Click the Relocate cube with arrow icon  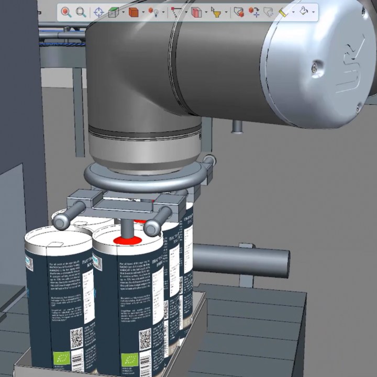tap(254, 12)
